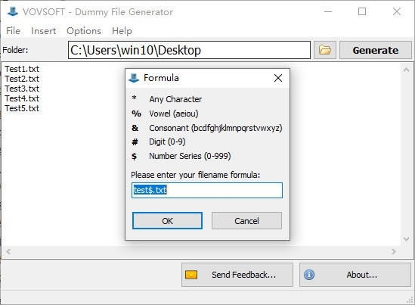415x305 pixels.
Task: Click the filename formula text field
Action: (207, 190)
